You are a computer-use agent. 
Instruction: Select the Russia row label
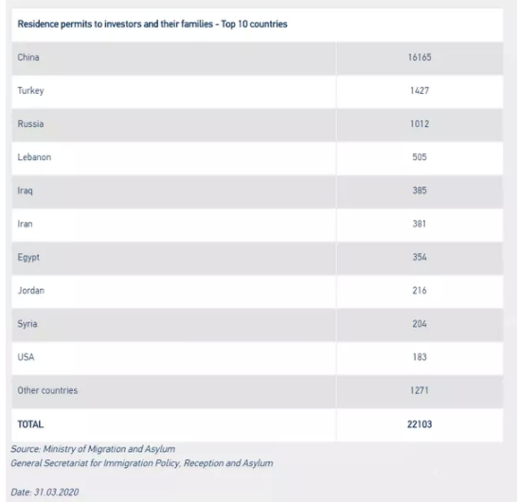point(30,124)
